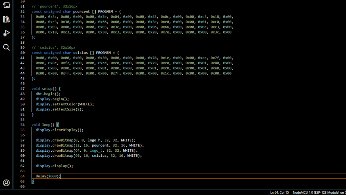Image resolution: width=346 pixels, height=195 pixels.
Task: Click the opening brace after loop()
Action: (57, 125)
